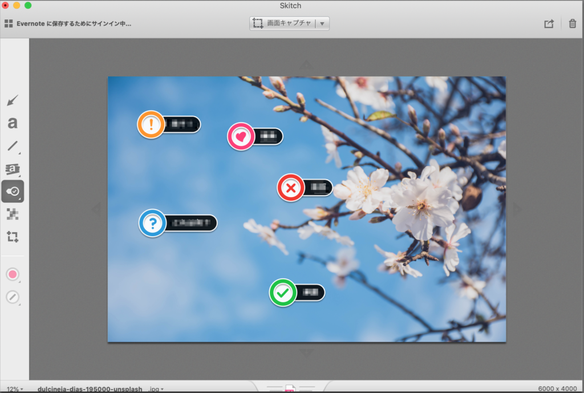This screenshot has height=393, width=584.
Task: Select the Line shape tool
Action: (13, 145)
